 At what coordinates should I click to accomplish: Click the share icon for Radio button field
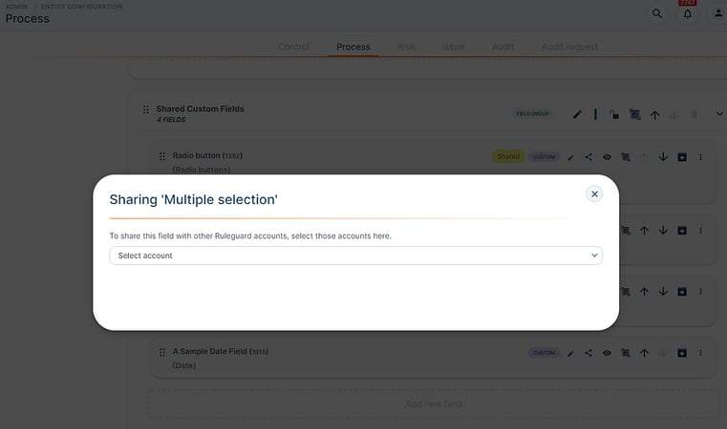coord(588,157)
